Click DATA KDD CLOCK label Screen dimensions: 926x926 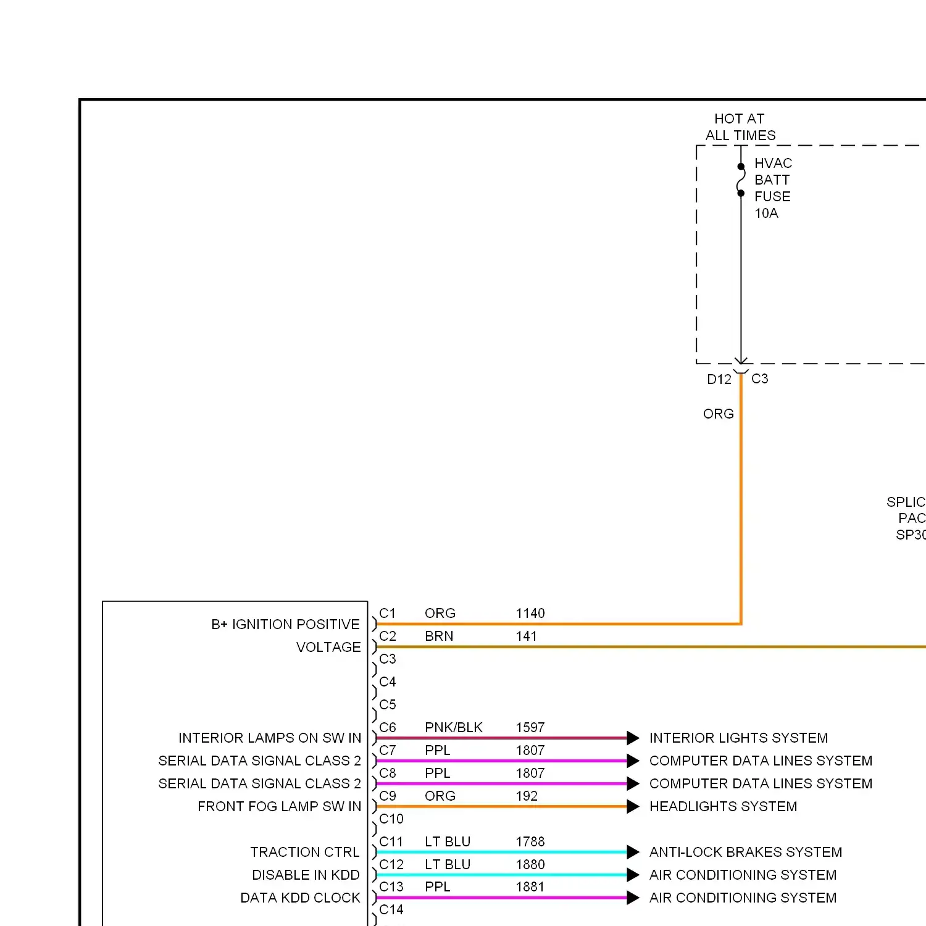coord(300,898)
